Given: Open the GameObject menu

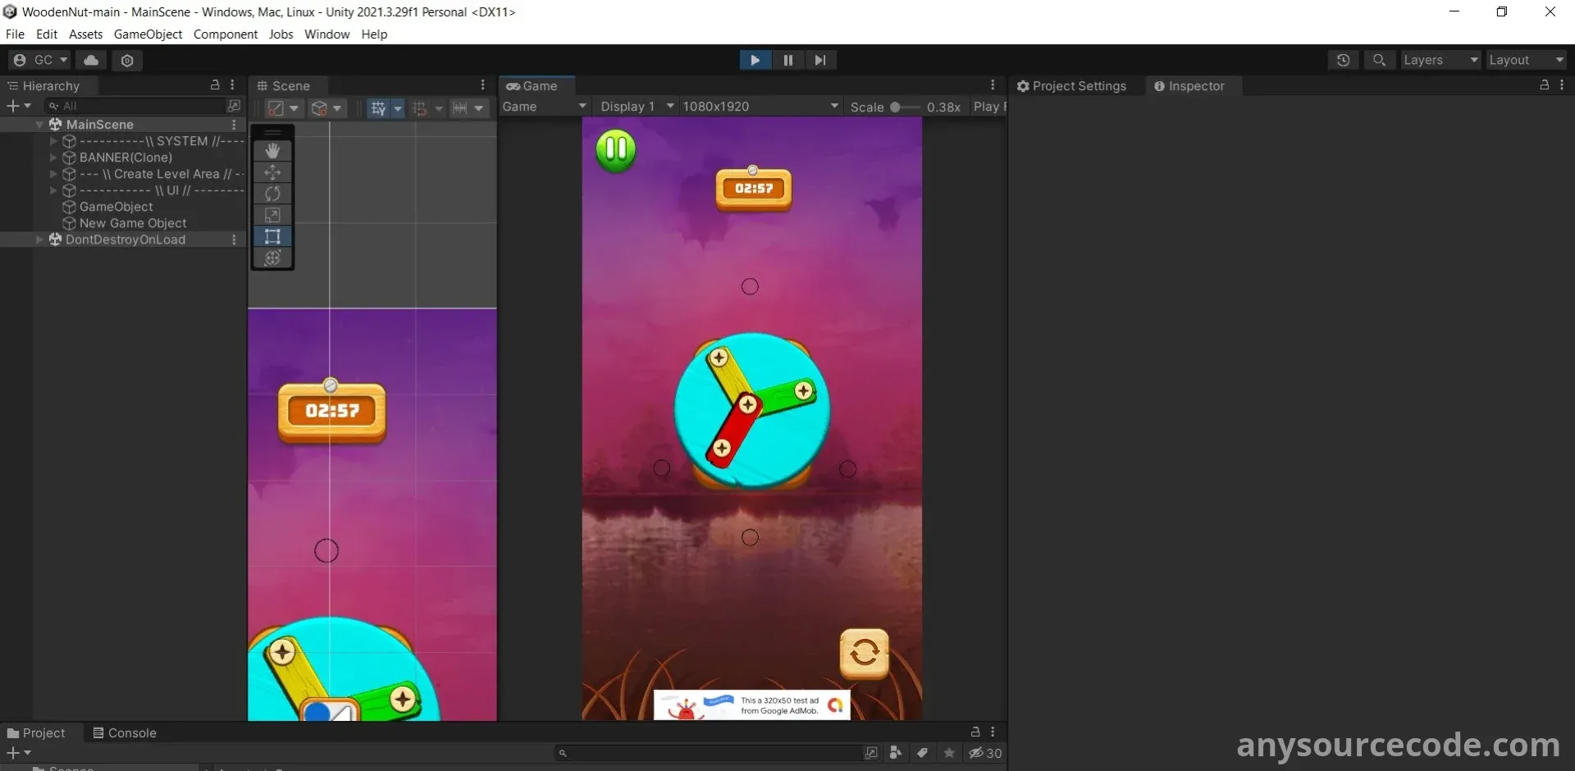Looking at the screenshot, I should tap(148, 34).
